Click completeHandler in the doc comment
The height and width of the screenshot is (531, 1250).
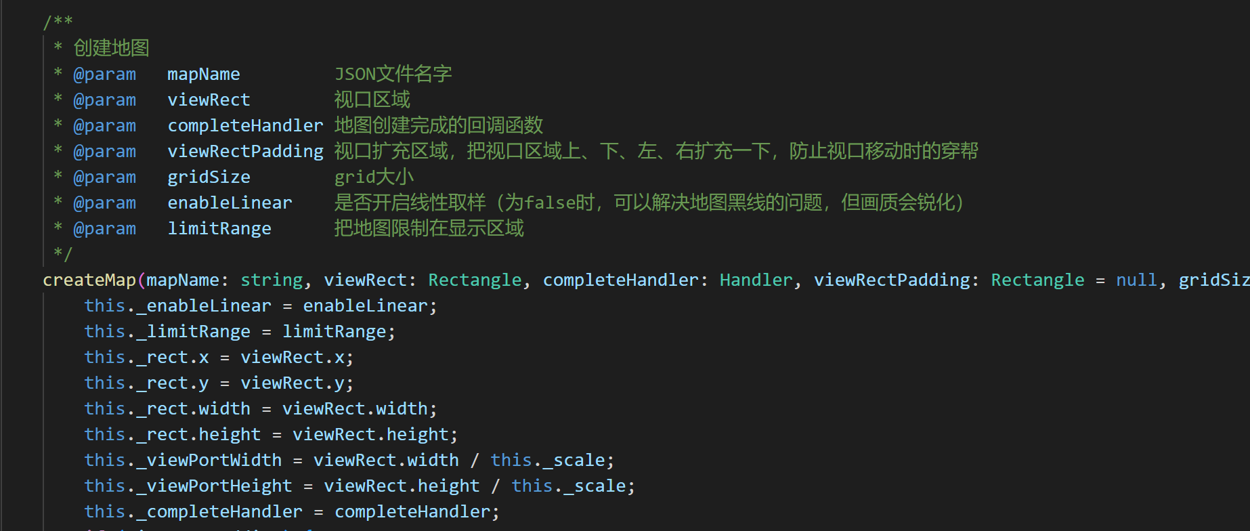[x=245, y=125]
